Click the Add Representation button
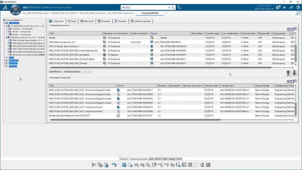 (72, 71)
